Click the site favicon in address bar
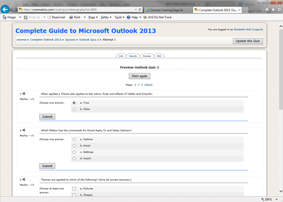The height and width of the screenshot is (202, 283). point(21,10)
